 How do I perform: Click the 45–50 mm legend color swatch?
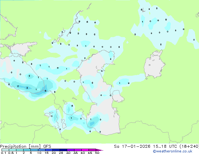pos(92,150)
